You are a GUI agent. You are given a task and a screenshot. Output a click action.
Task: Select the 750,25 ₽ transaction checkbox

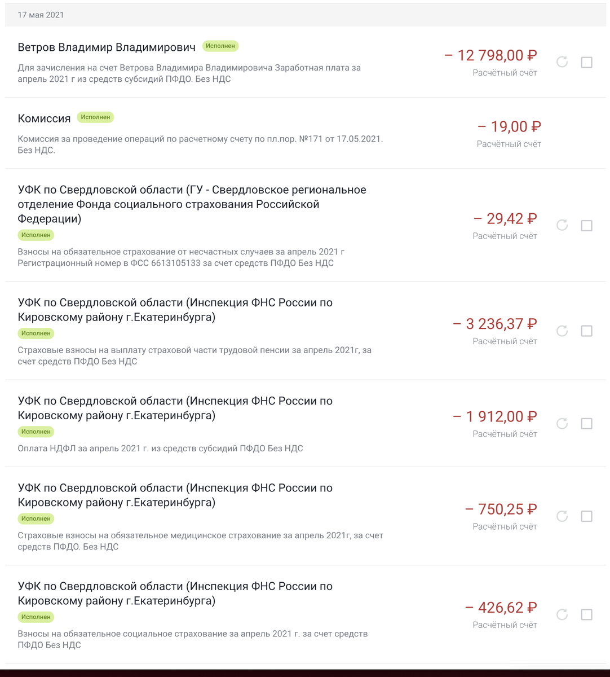586,516
